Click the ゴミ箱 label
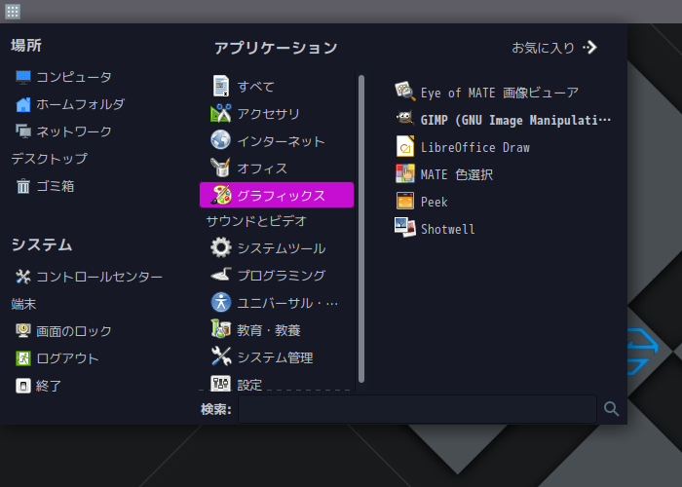The width and height of the screenshot is (682, 487). point(56,186)
